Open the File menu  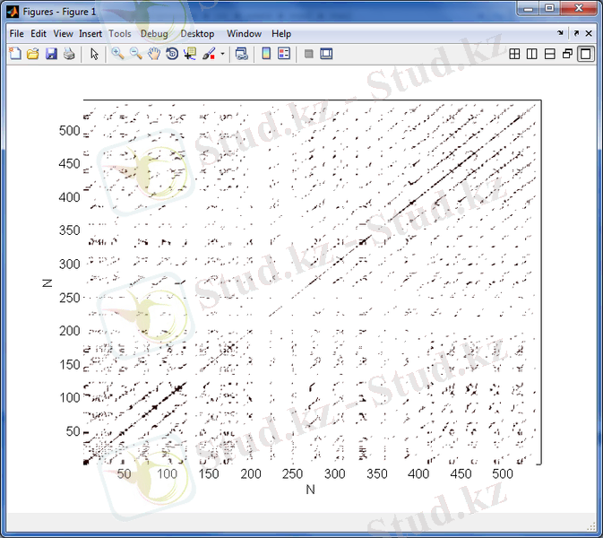coord(16,34)
